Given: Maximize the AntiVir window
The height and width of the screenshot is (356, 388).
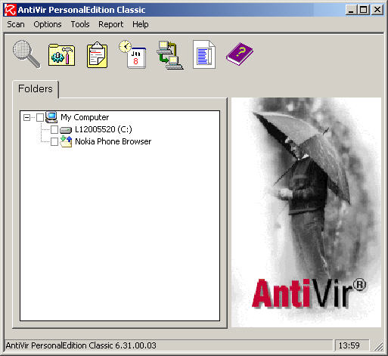Looking at the screenshot, I should (x=363, y=10).
